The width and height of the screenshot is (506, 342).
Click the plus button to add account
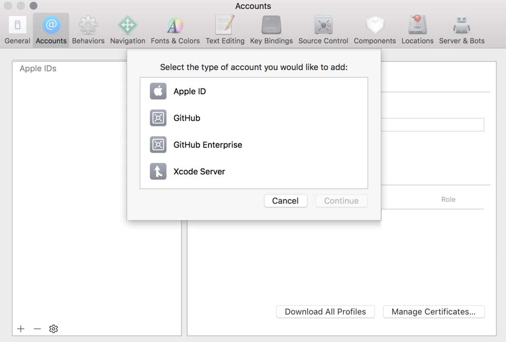21,329
